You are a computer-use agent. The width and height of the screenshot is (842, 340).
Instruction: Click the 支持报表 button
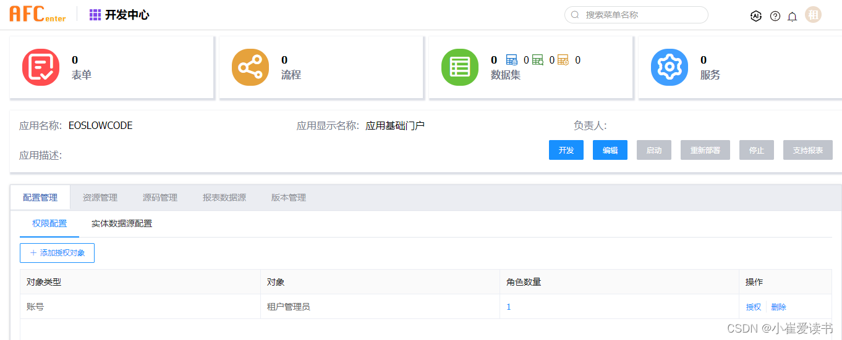pos(808,150)
